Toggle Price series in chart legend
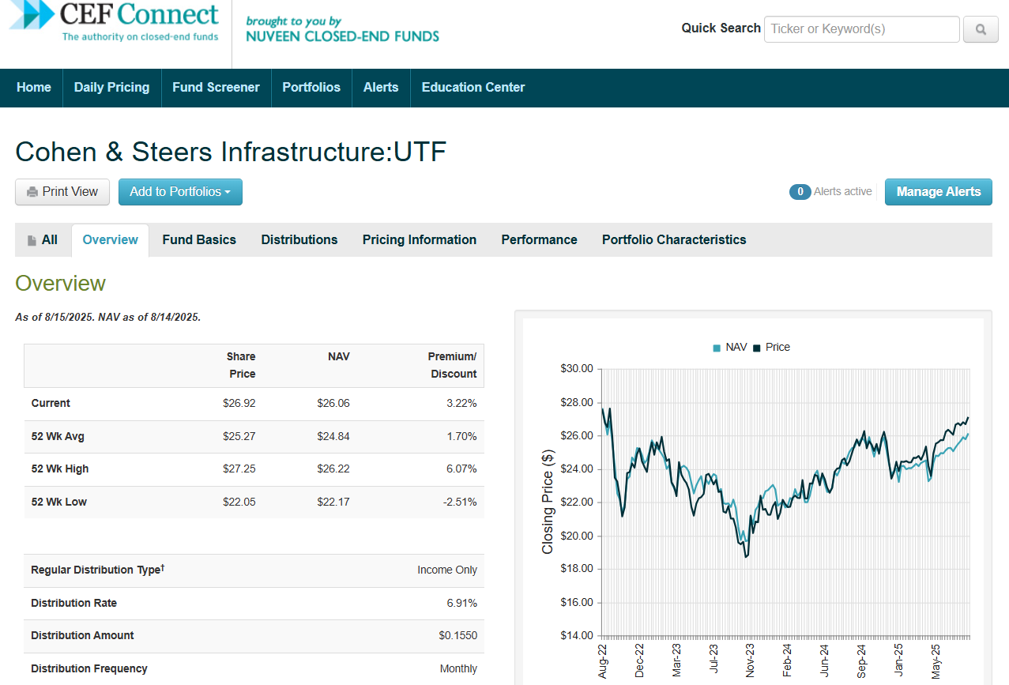The image size is (1009, 685). click(771, 347)
